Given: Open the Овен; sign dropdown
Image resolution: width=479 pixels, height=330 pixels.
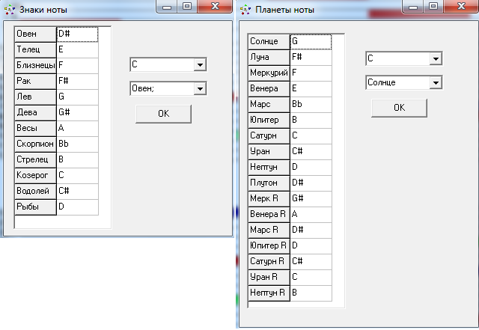Looking at the screenshot, I should pos(199,88).
